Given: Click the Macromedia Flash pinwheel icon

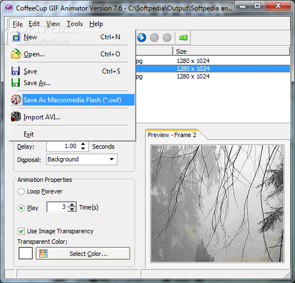Looking at the screenshot, I should [16, 99].
